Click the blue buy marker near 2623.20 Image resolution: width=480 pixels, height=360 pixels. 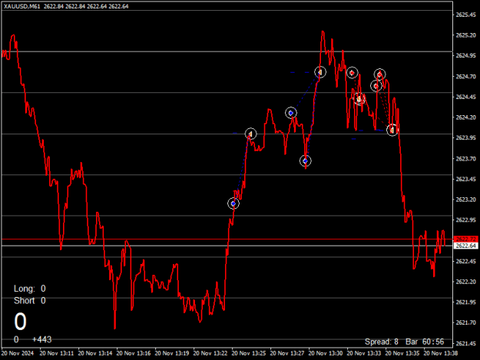(x=233, y=203)
